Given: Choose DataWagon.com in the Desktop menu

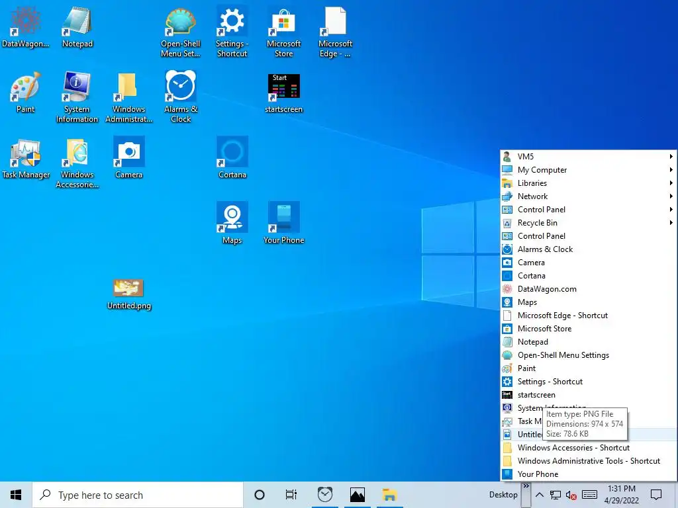Looking at the screenshot, I should tap(588, 289).
